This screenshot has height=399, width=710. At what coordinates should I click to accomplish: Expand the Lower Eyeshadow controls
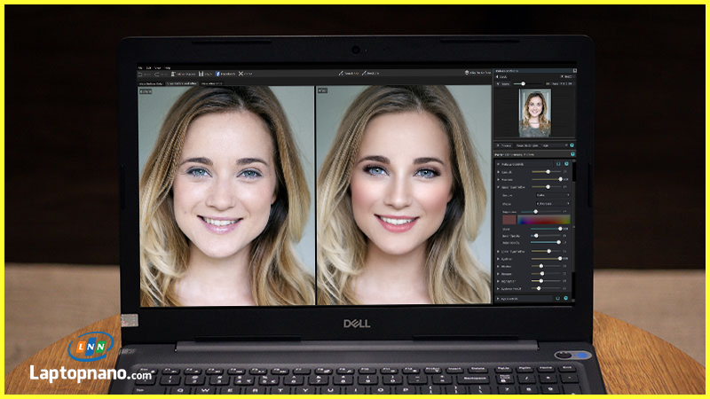(499, 252)
